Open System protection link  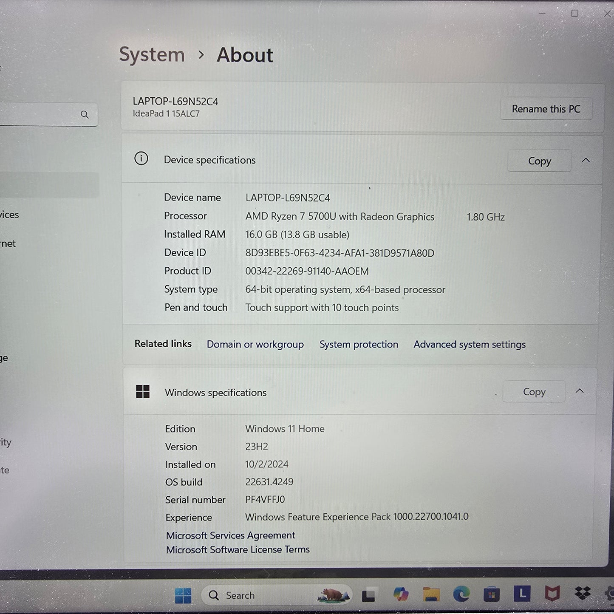tap(359, 344)
